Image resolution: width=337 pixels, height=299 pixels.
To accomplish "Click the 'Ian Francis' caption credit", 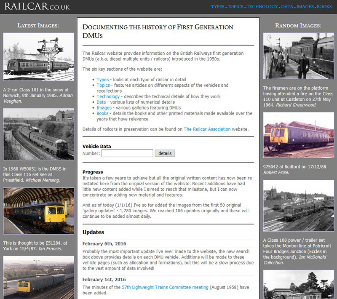I will (50, 249).
